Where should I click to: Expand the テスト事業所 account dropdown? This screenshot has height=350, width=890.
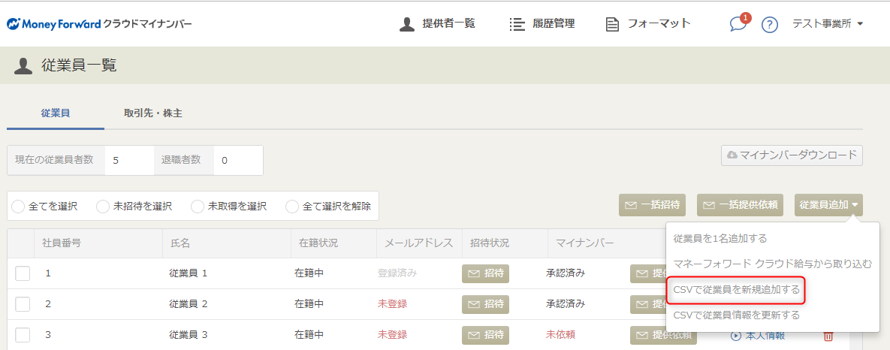click(x=828, y=24)
